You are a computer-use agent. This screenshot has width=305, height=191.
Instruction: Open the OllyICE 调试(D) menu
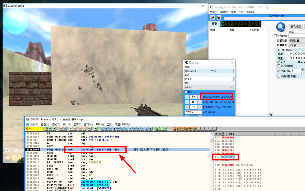click(x=56, y=124)
